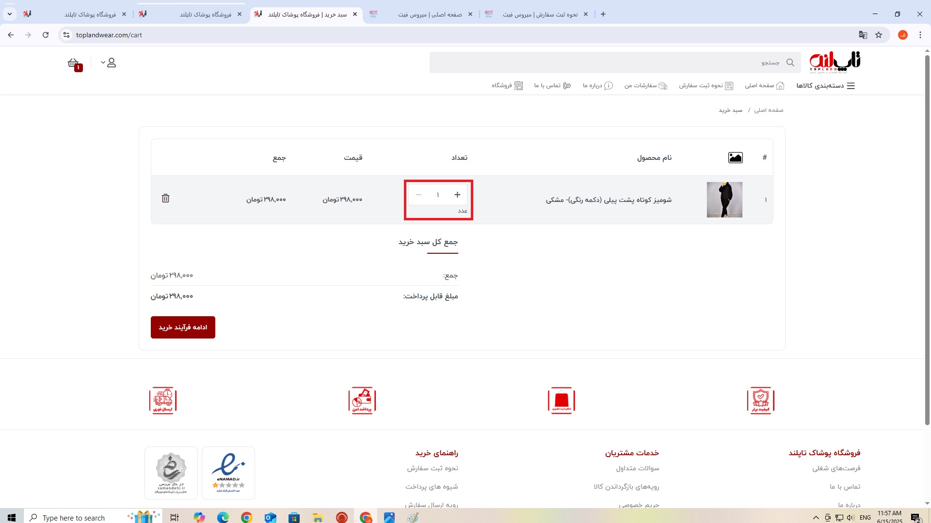Click the site information icon in address bar

coord(67,35)
